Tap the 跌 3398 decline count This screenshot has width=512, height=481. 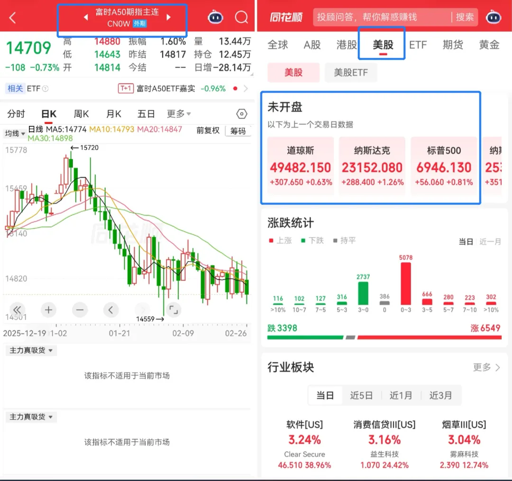(282, 328)
